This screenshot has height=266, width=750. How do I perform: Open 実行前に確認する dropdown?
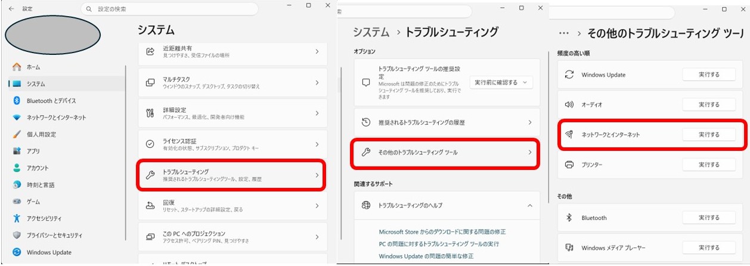point(501,82)
